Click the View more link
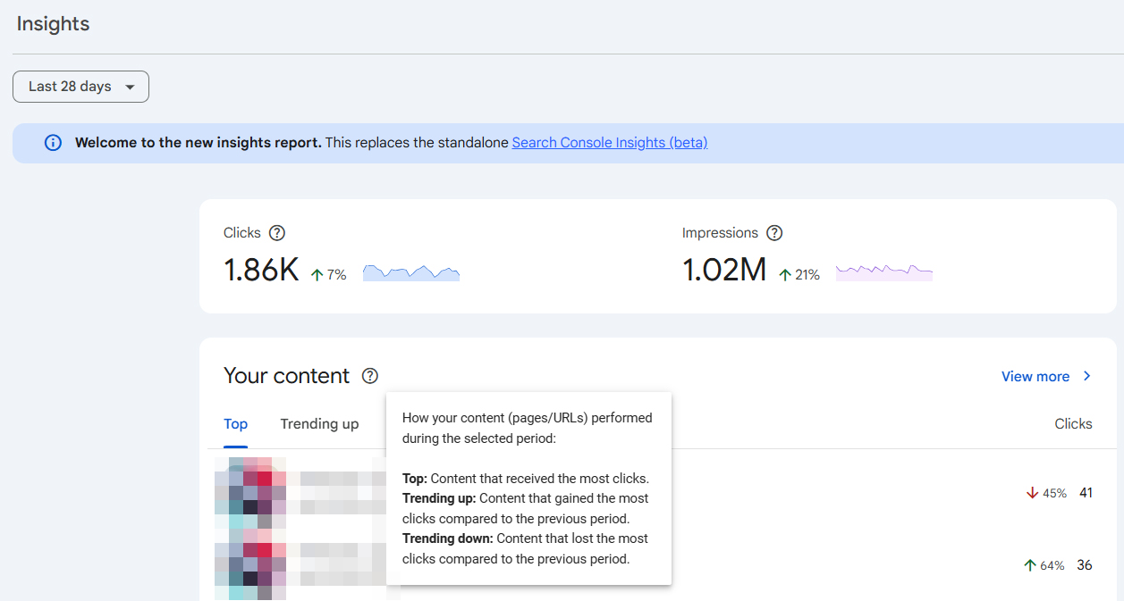This screenshot has height=601, width=1124. pos(1035,377)
